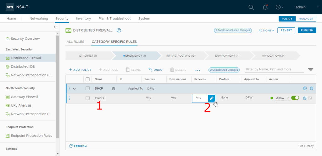The width and height of the screenshot is (322, 156).
Task: Click the search magnifier icon in header
Action: 251,7
